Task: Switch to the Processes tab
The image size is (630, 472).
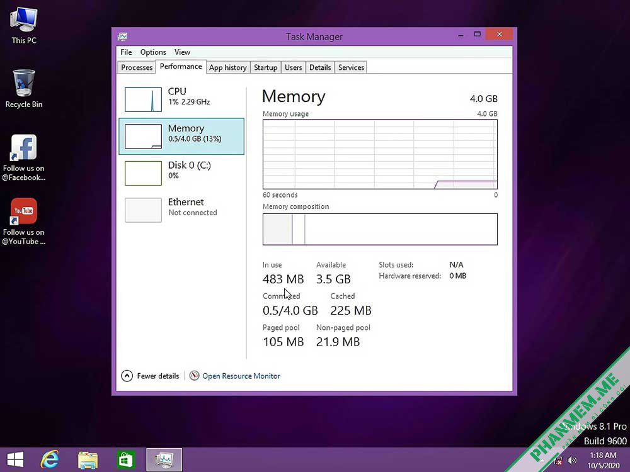Action: coord(137,67)
